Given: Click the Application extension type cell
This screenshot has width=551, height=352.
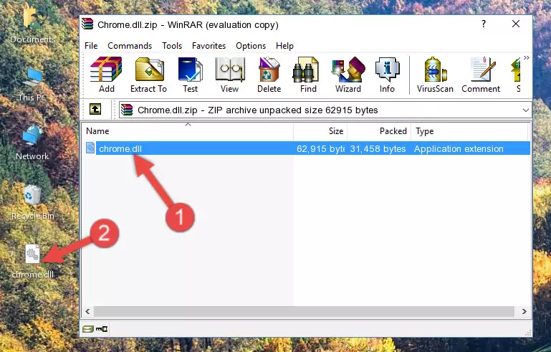Looking at the screenshot, I should [x=459, y=148].
